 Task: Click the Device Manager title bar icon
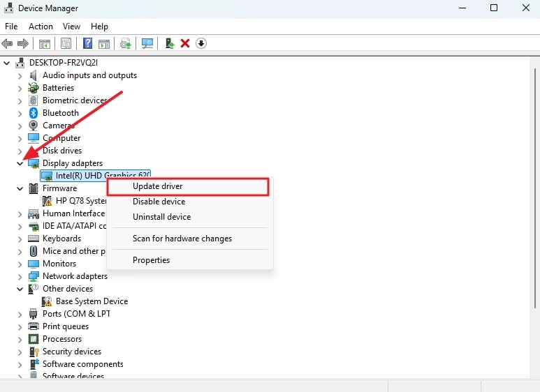coord(8,8)
